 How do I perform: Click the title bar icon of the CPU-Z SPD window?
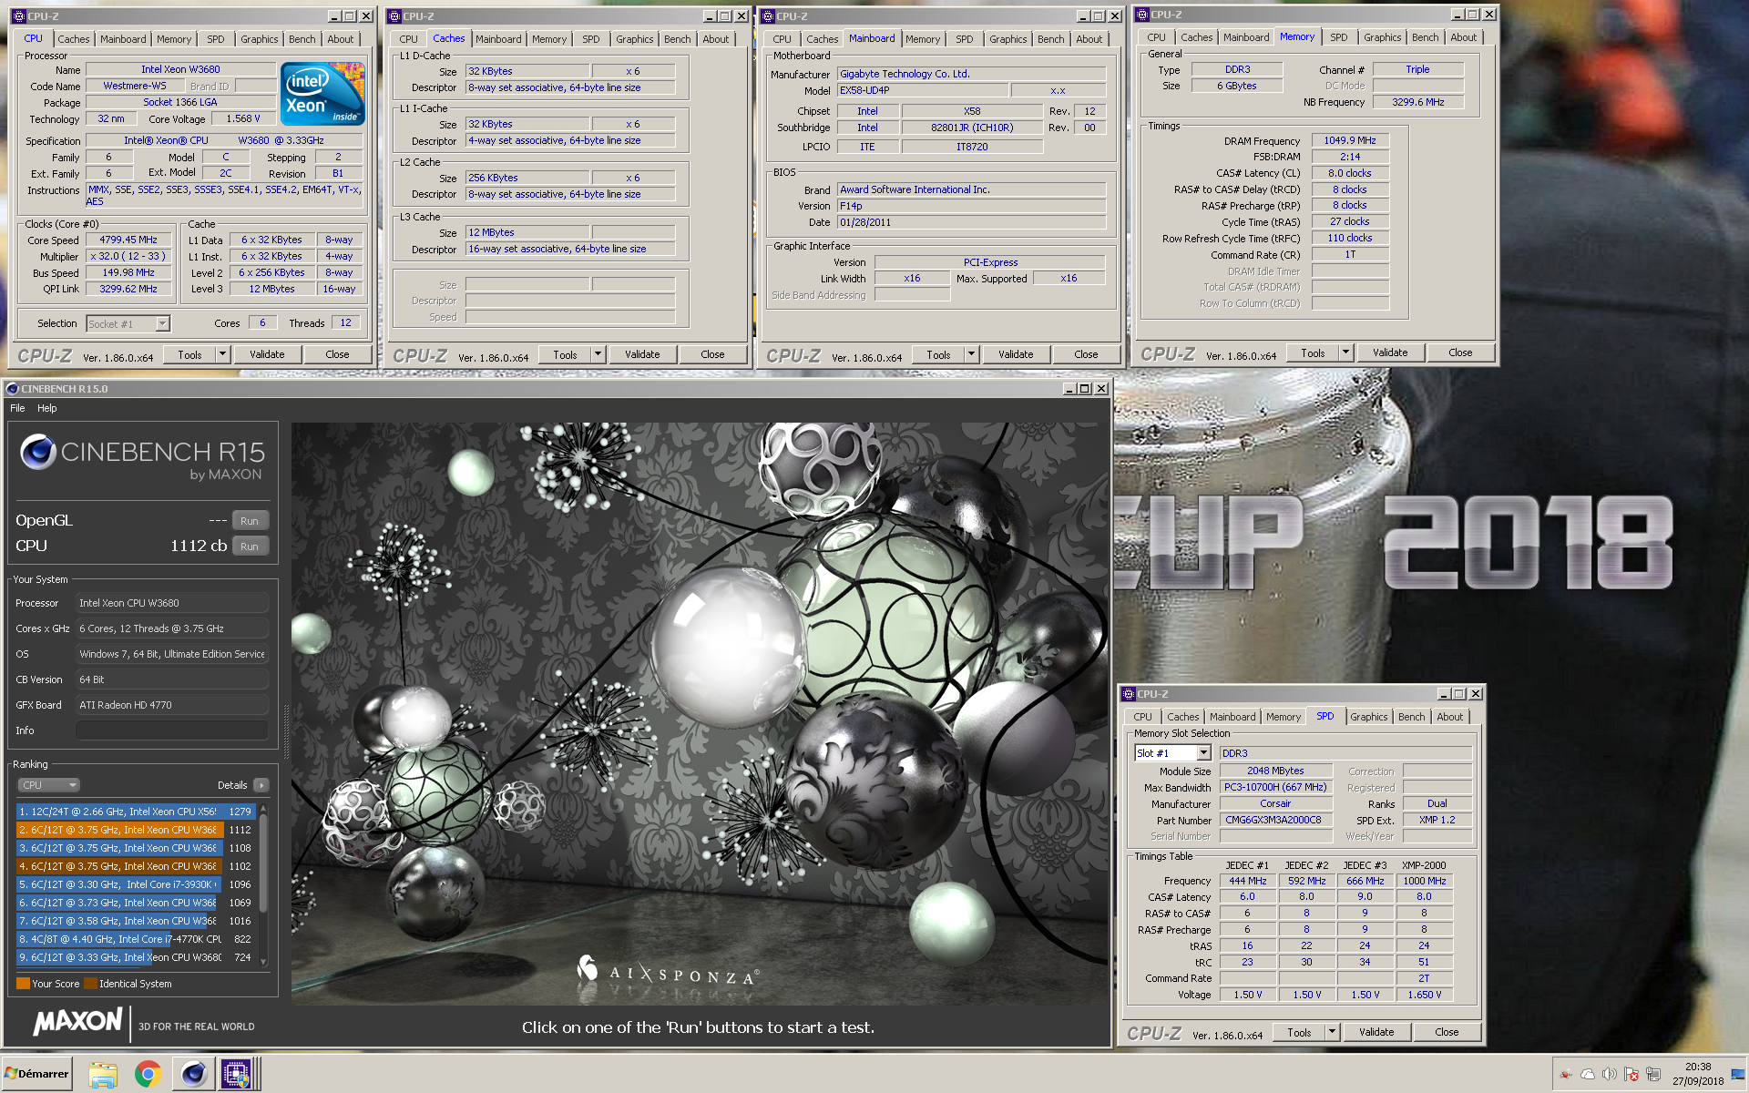1129,694
